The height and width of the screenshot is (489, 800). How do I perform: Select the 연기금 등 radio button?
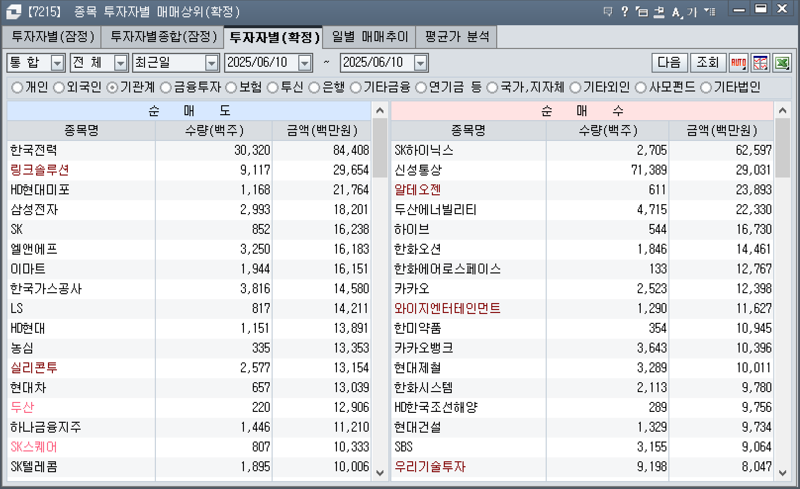tap(421, 88)
